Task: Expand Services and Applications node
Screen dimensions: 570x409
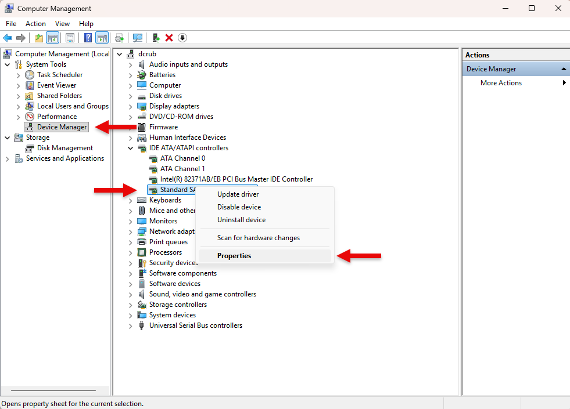Action: 8,159
